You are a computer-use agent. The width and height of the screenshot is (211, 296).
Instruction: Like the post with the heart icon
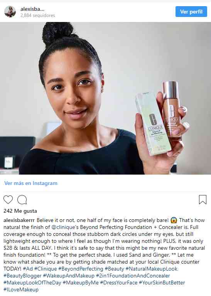click(8, 200)
